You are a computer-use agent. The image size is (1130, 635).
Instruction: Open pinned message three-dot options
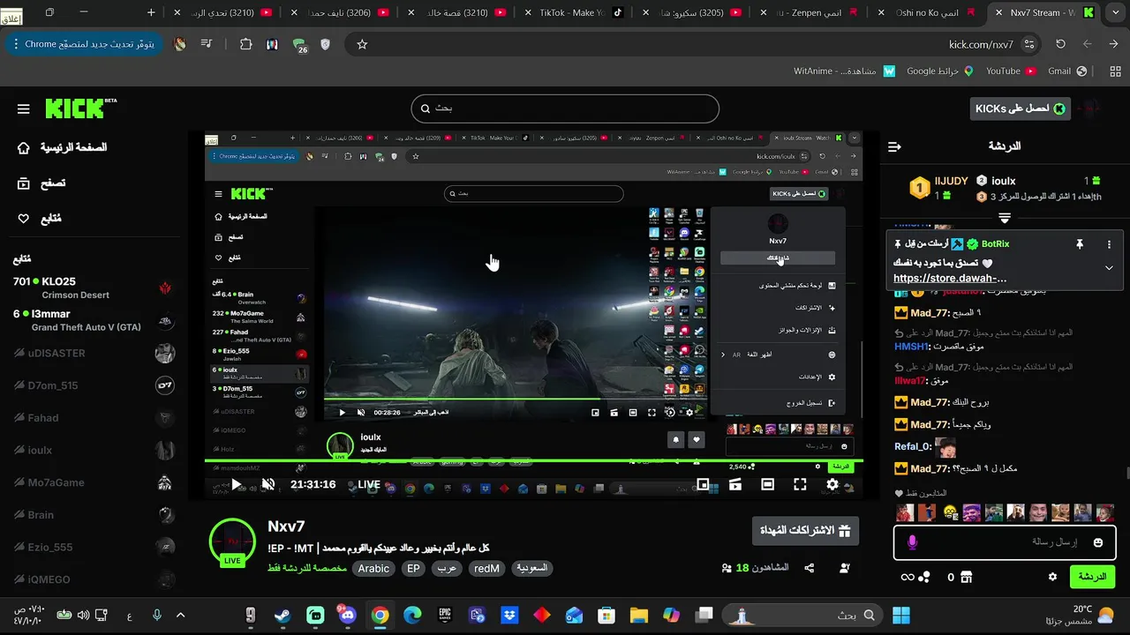tap(1110, 244)
